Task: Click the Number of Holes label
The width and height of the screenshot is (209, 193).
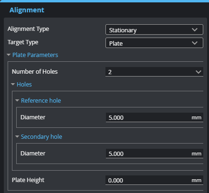Action: click(x=35, y=72)
